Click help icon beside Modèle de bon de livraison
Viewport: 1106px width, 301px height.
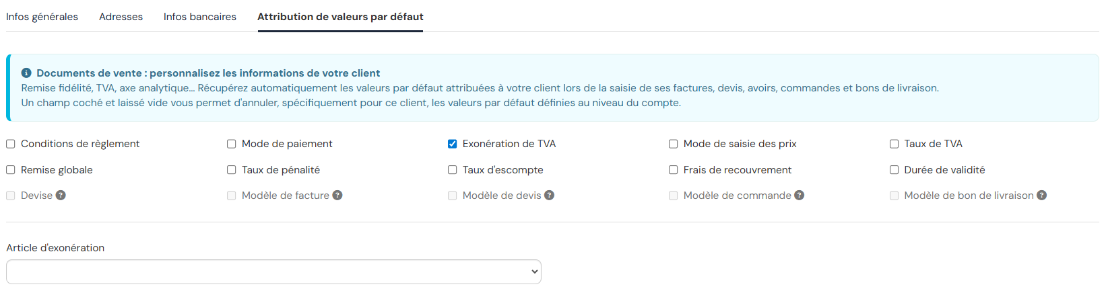point(1042,196)
